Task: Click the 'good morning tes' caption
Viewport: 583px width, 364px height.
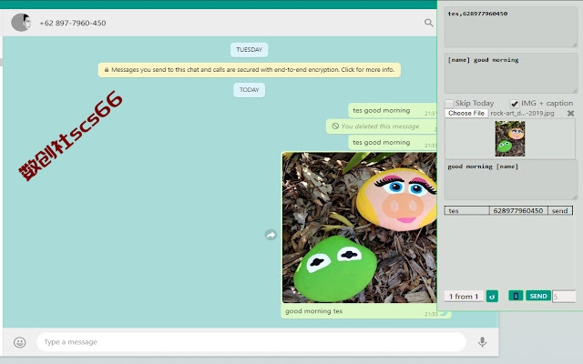Action: (313, 311)
